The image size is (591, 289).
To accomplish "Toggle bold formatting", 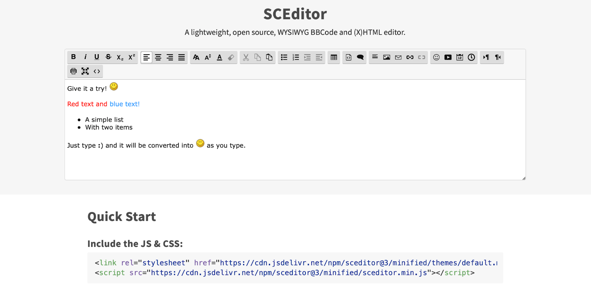I will pos(73,57).
